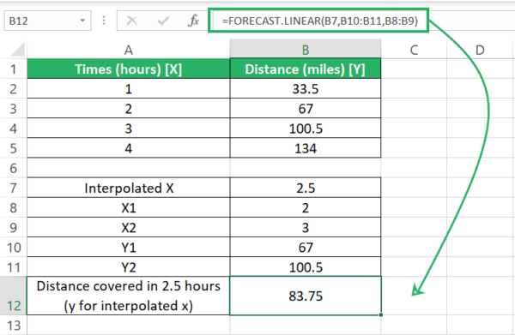This screenshot has height=335, width=515.
Task: Select column C header
Action: tap(414, 50)
